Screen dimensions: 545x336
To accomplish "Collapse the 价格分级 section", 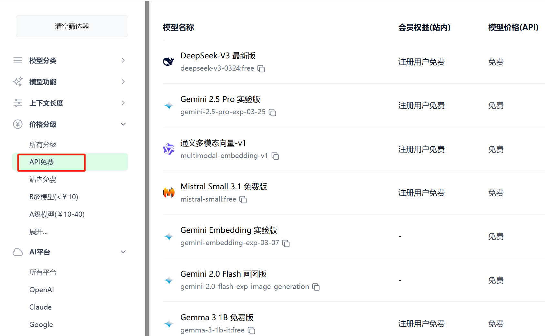I will pos(123,124).
